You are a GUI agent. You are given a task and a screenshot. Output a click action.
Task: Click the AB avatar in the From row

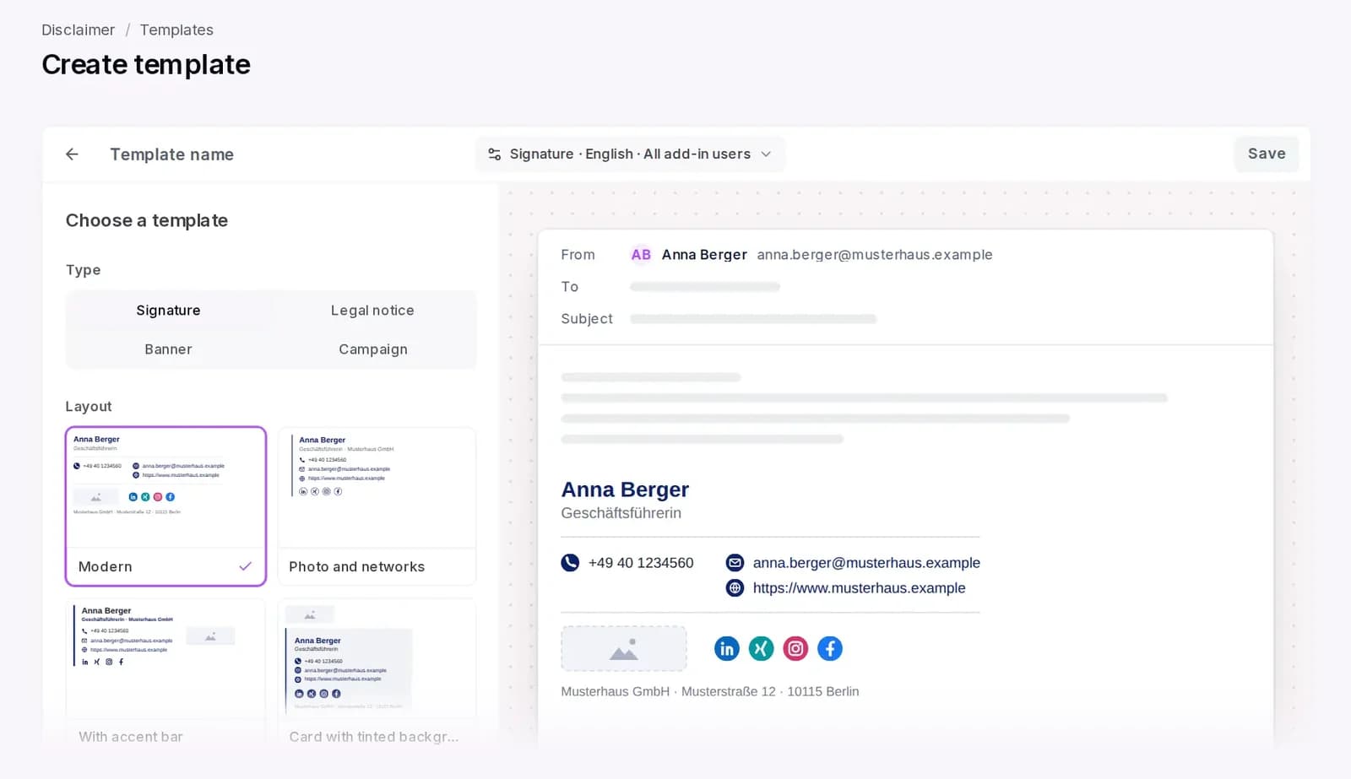pyautogui.click(x=641, y=255)
